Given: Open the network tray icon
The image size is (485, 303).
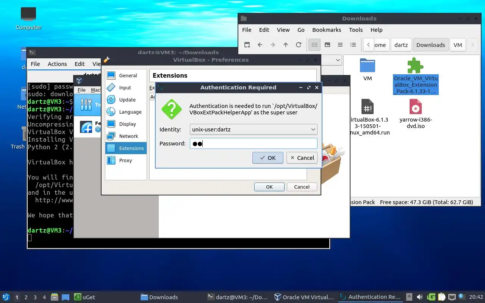Looking at the screenshot, I should point(452,297).
